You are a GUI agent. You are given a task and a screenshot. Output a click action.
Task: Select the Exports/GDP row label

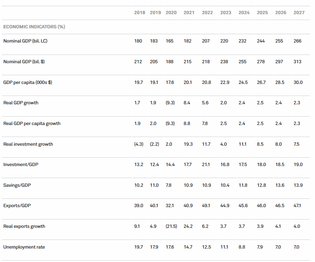[x=17, y=206]
